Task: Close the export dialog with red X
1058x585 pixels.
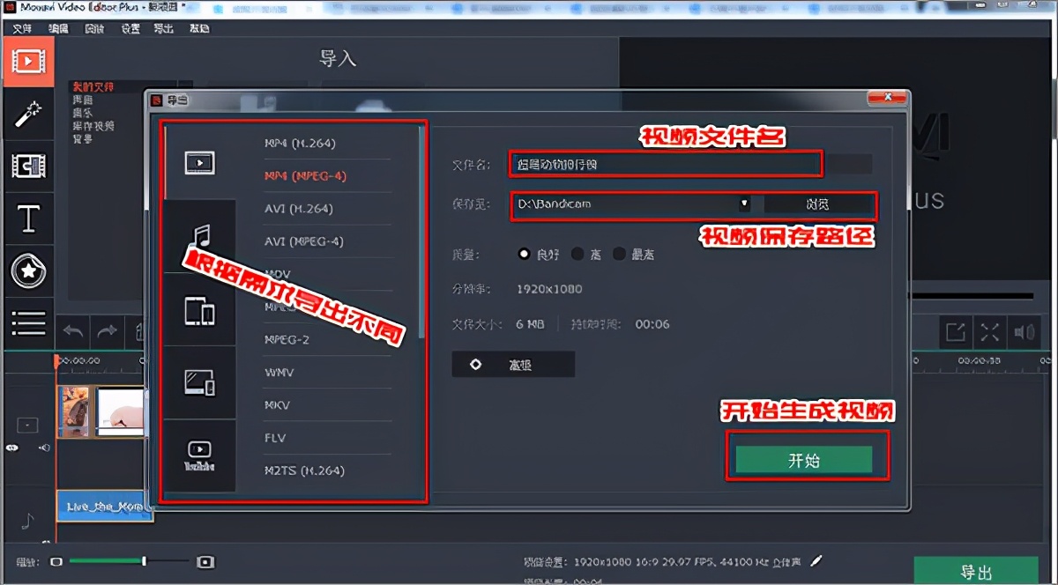Action: tap(887, 97)
